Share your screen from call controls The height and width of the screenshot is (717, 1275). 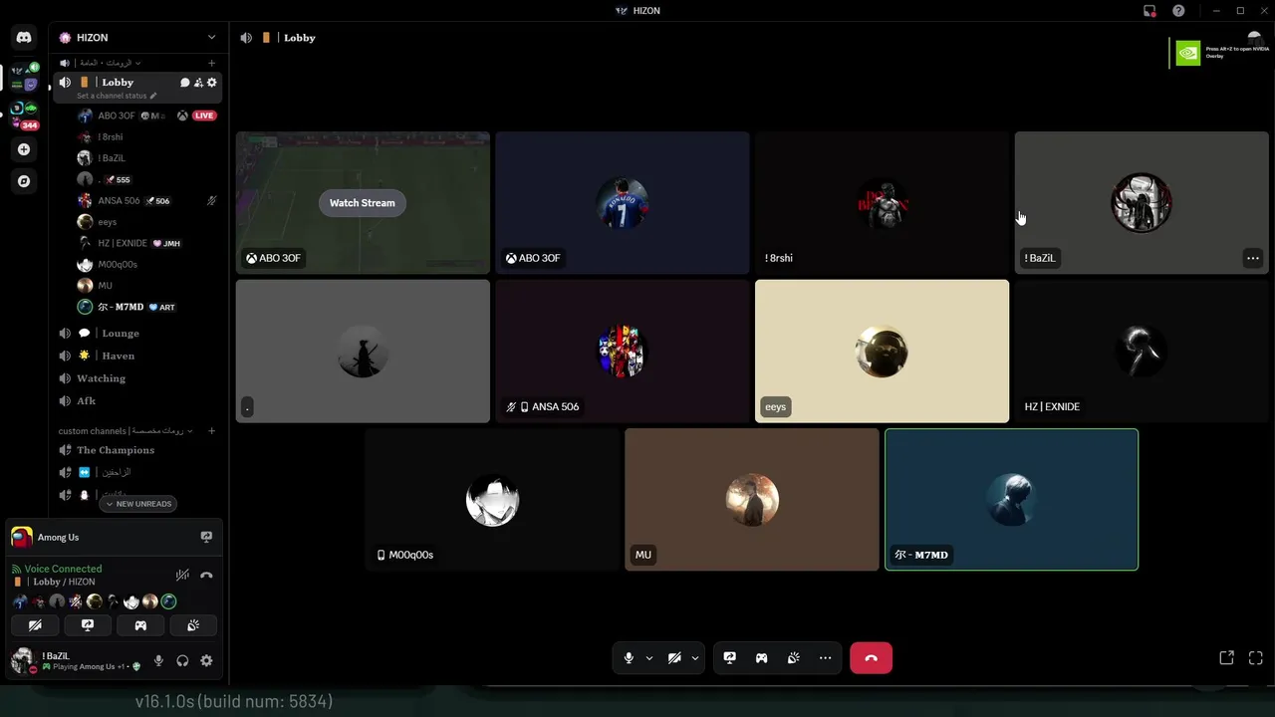click(x=730, y=658)
